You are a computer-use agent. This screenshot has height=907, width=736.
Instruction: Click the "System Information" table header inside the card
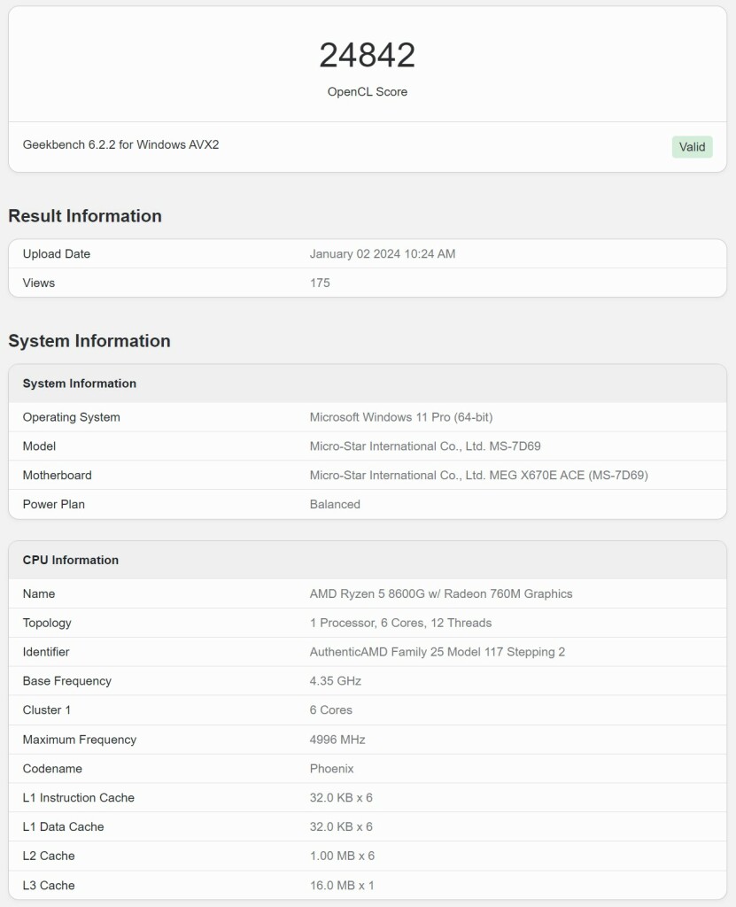[x=80, y=384]
